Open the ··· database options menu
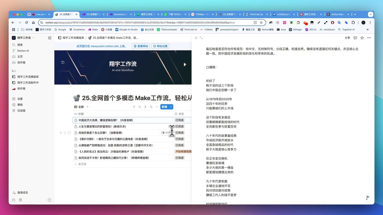 [x=157, y=107]
